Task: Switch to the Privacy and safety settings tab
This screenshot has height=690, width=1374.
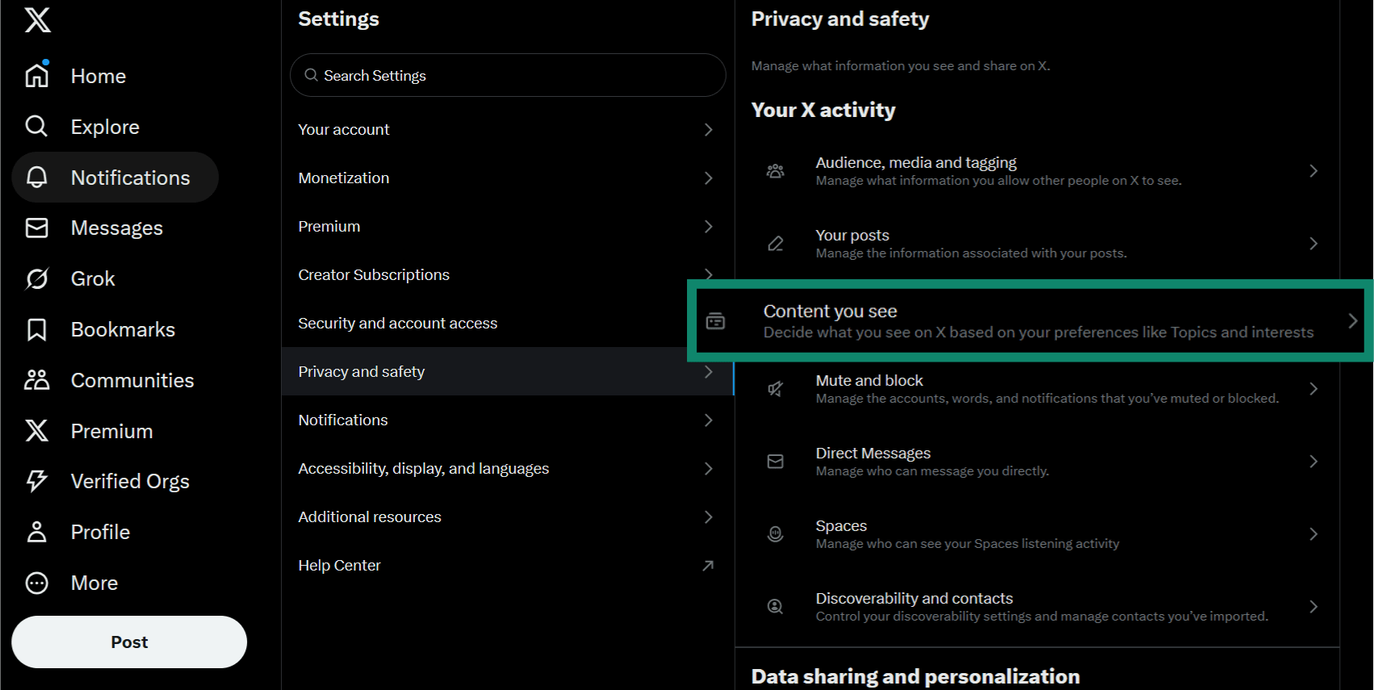Action: [x=507, y=371]
